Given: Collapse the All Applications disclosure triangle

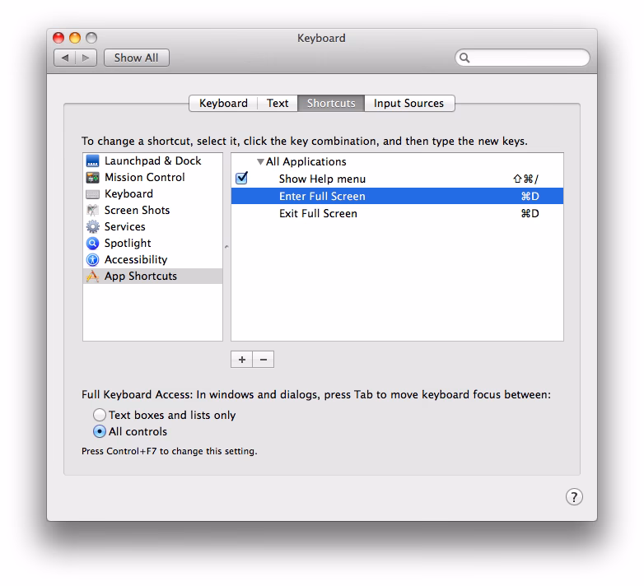Looking at the screenshot, I should coord(260,161).
